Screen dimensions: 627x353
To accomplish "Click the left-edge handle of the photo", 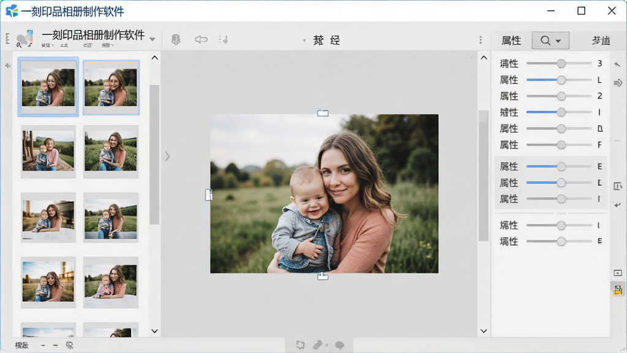I will point(208,195).
